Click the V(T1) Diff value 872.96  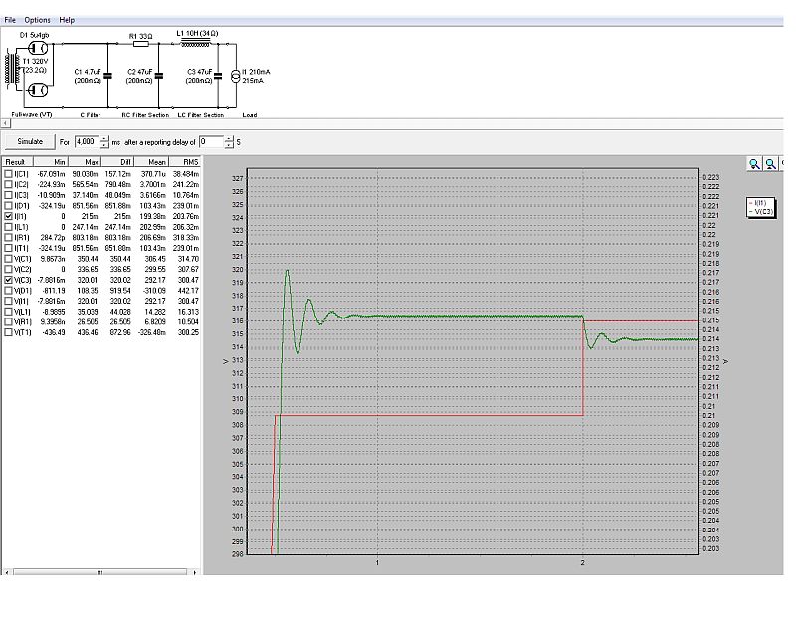(120, 332)
